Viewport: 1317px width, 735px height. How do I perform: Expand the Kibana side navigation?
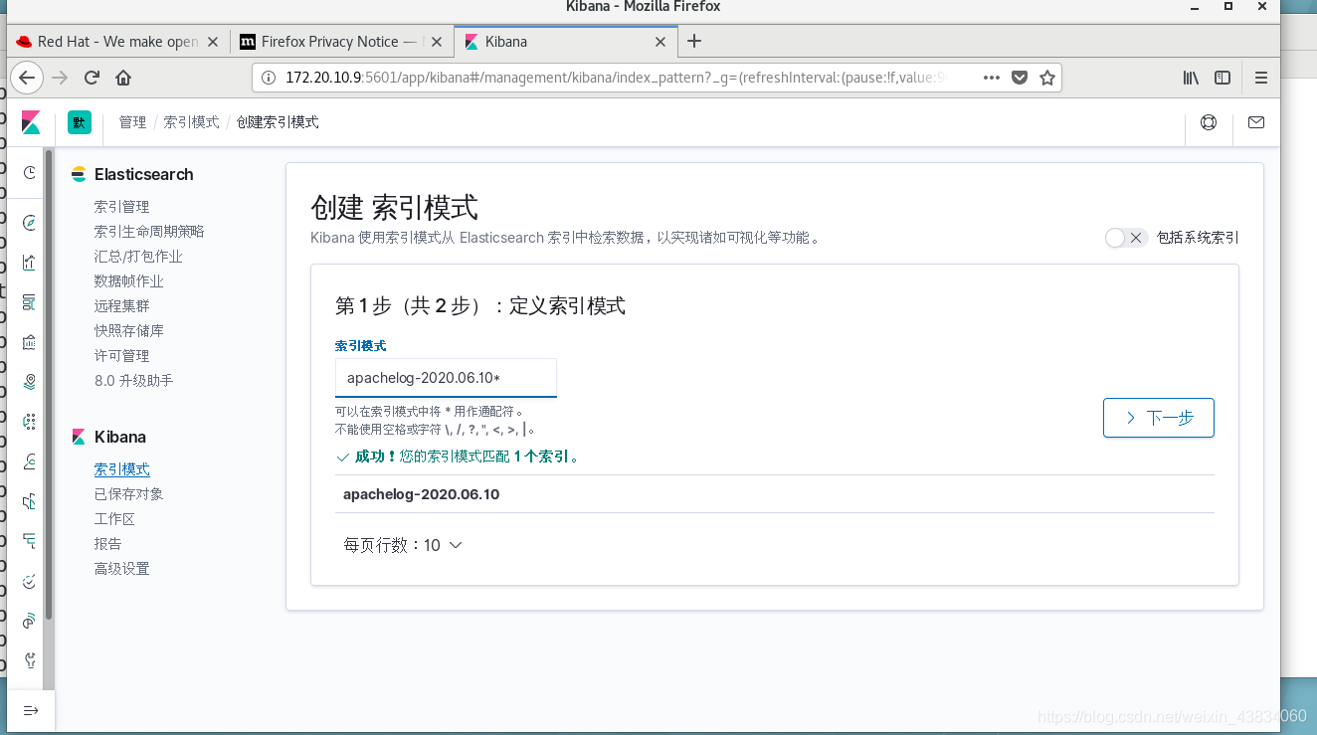(x=30, y=710)
